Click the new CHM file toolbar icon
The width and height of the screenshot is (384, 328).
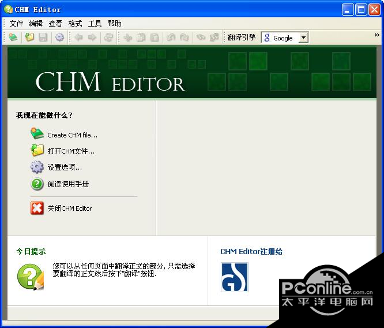tap(13, 38)
